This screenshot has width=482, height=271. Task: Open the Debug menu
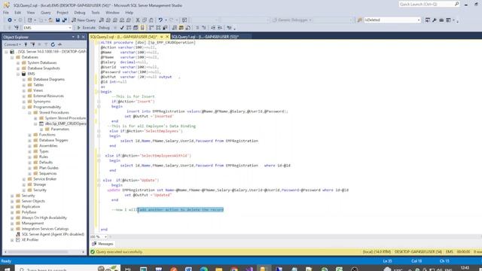pos(80,13)
